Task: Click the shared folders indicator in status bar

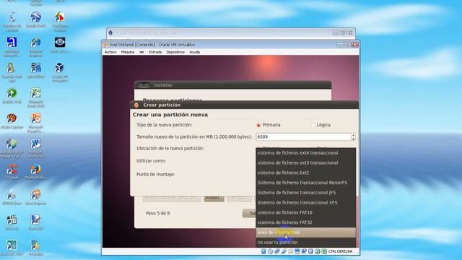Action: tap(290, 251)
